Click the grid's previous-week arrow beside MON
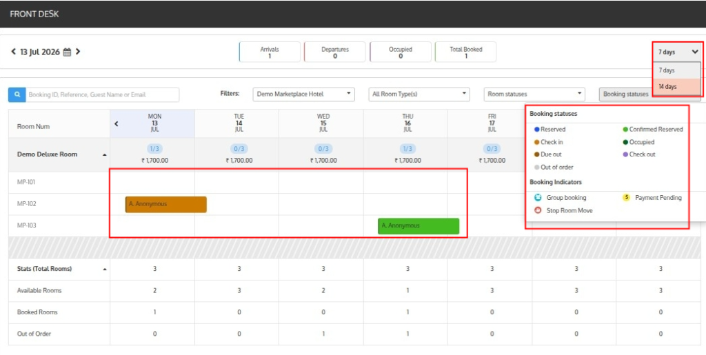The image size is (706, 355). point(117,123)
